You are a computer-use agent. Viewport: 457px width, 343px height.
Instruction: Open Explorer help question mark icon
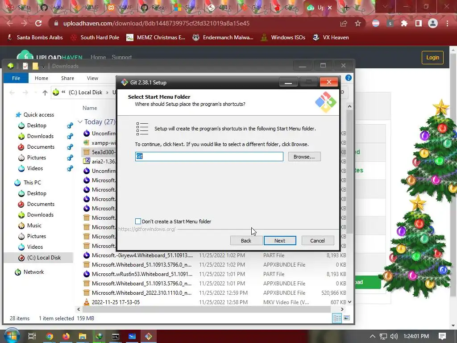348,78
